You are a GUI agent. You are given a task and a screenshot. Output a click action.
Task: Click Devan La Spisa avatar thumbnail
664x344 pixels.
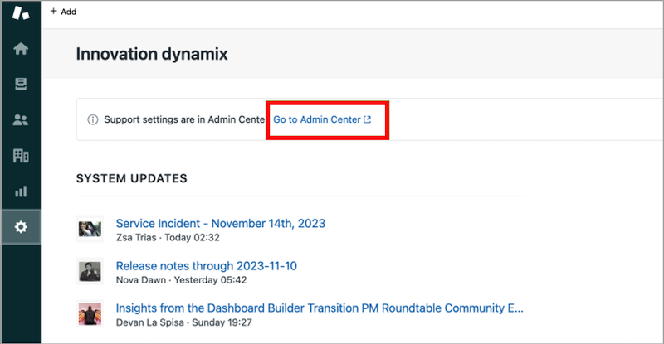[x=90, y=313]
